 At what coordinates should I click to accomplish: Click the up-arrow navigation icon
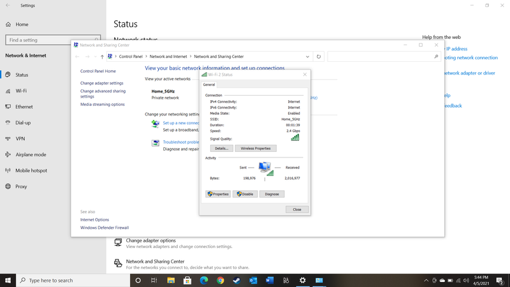pyautogui.click(x=102, y=56)
